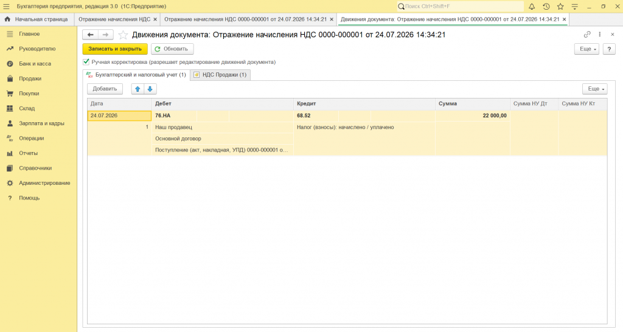Viewport: 623px width, 332px height.
Task: Go forward with right arrow button
Action: pyautogui.click(x=106, y=35)
